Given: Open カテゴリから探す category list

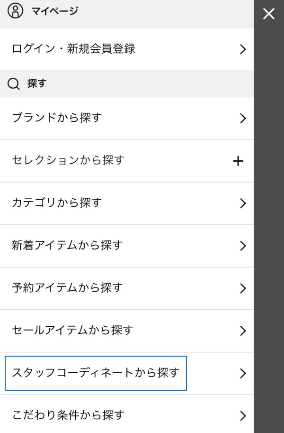Looking at the screenshot, I should (x=57, y=203).
